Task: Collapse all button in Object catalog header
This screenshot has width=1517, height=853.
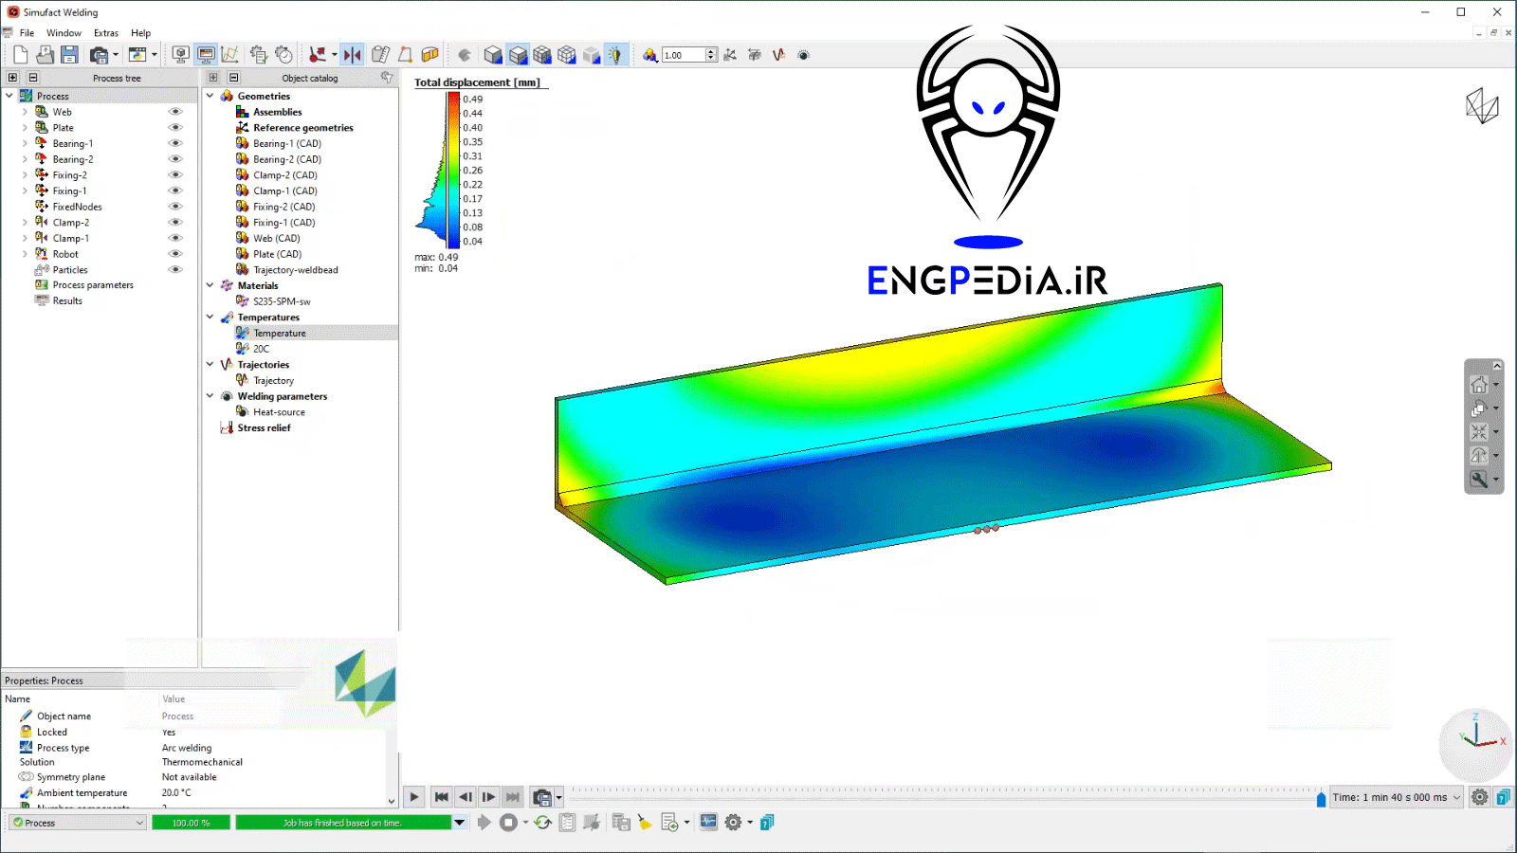Action: click(x=233, y=78)
